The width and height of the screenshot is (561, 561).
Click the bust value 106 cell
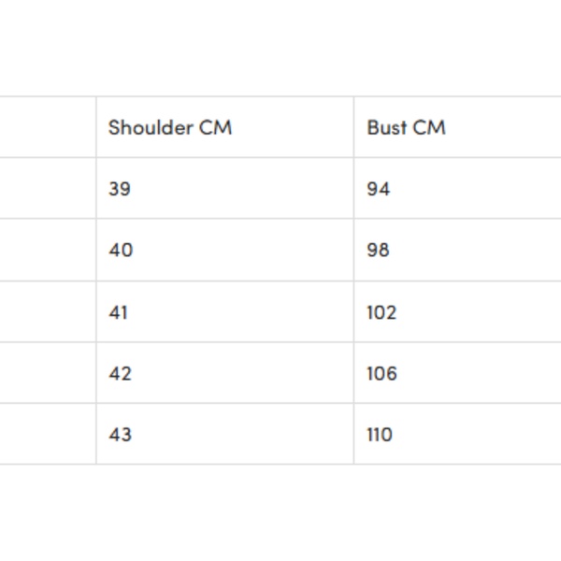[382, 374]
